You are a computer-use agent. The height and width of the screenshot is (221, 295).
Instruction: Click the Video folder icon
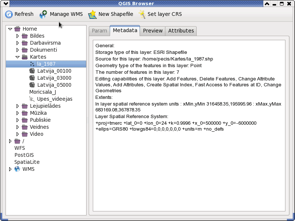pyautogui.click(x=25, y=134)
